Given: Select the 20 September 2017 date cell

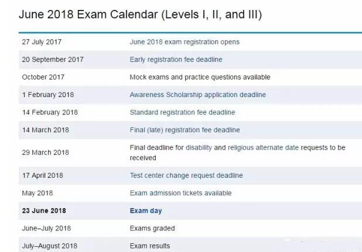Looking at the screenshot, I should pyautogui.click(x=53, y=60).
